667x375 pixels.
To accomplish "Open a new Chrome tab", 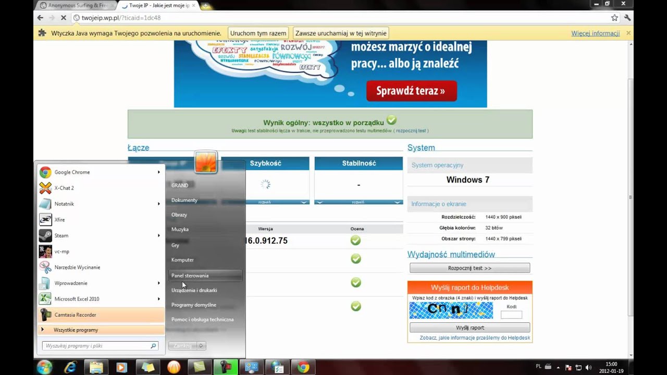I will 206,6.
